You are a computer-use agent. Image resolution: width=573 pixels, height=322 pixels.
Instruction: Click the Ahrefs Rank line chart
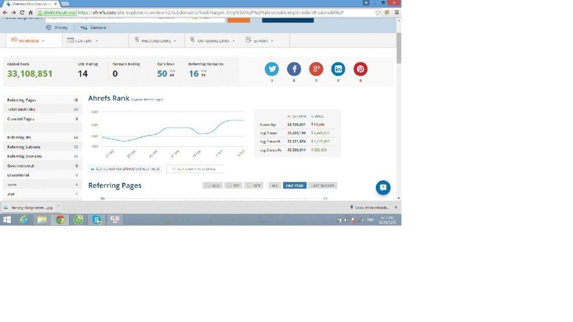(x=173, y=132)
